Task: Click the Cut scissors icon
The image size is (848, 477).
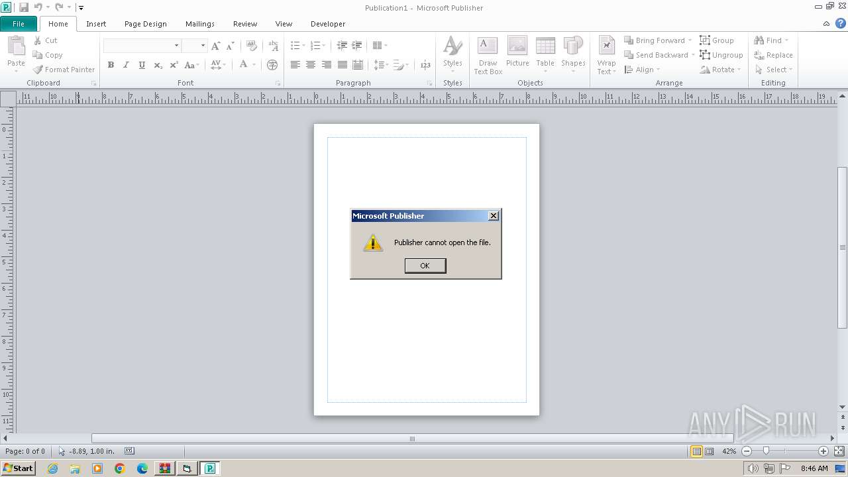Action: (38, 40)
